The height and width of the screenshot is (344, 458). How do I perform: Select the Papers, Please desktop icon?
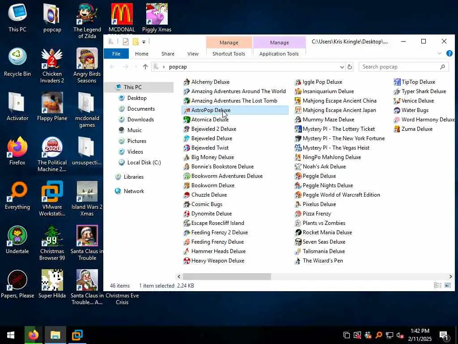(x=17, y=284)
